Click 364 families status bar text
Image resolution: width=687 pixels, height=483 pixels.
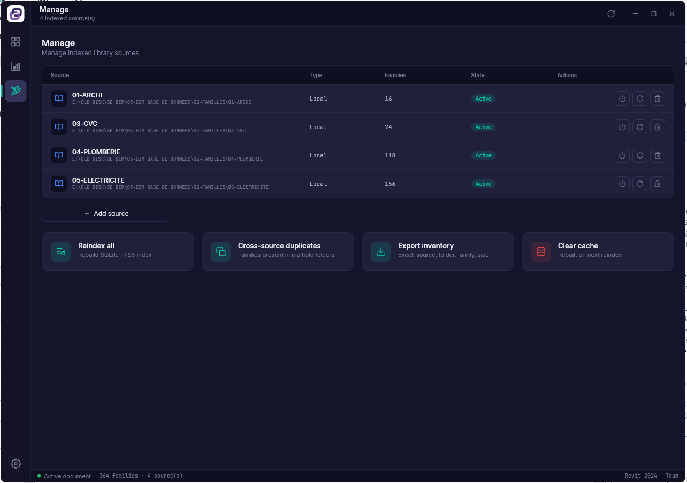(x=118, y=476)
